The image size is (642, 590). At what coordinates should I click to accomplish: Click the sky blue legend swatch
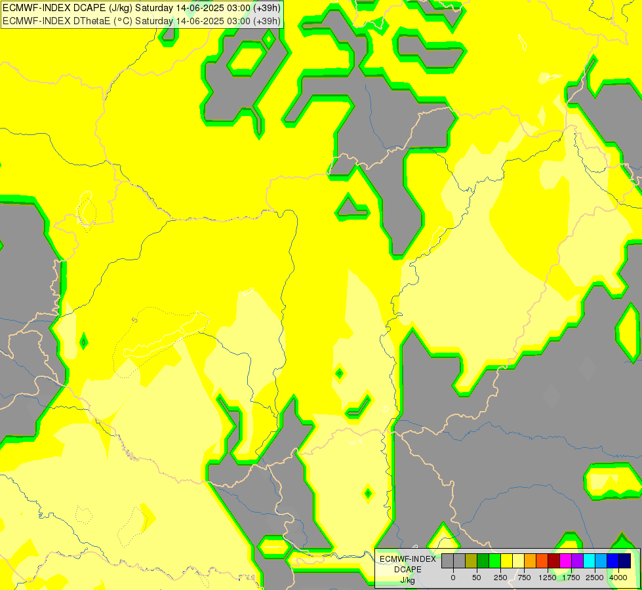click(x=601, y=560)
